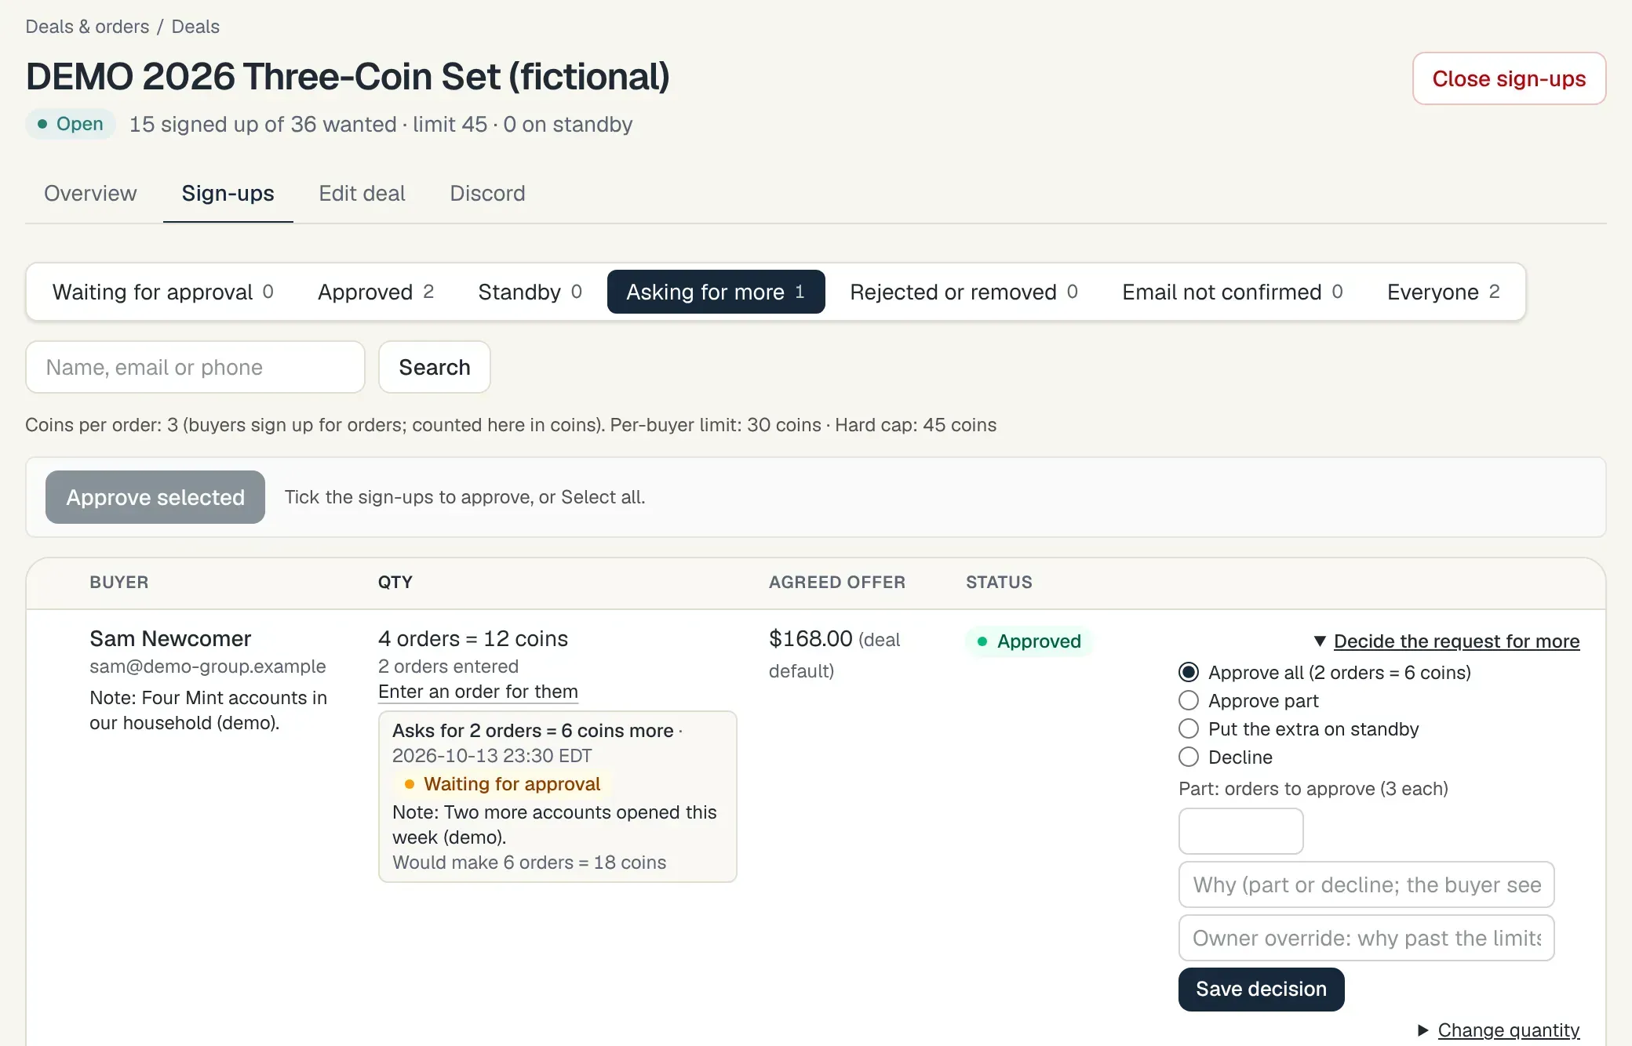This screenshot has height=1046, width=1632.
Task: Click the green Approved status pill
Action: 1029,641
